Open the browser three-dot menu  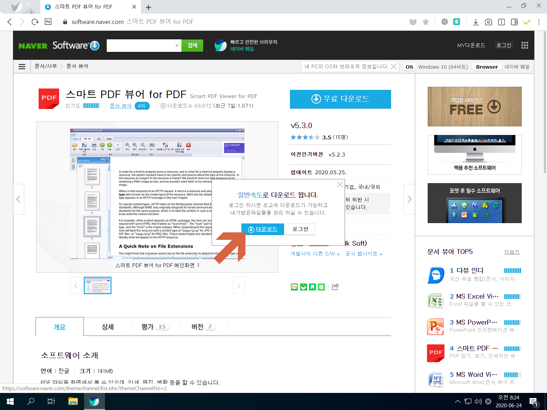539,22
